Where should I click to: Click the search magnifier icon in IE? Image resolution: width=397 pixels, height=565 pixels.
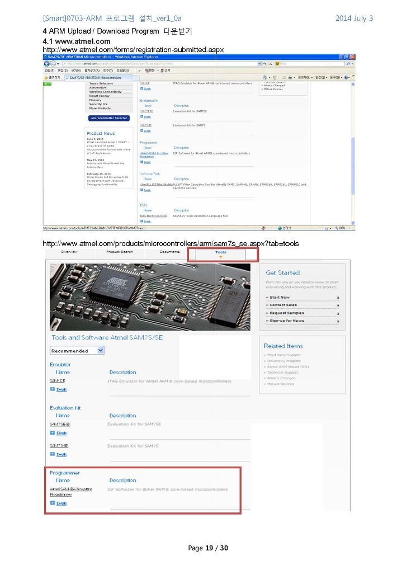[x=348, y=64]
